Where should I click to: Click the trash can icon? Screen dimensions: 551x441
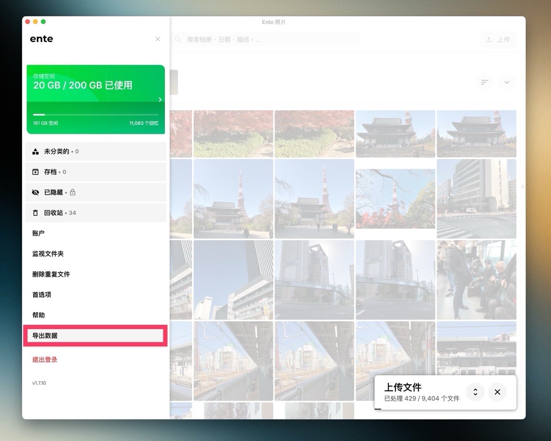[x=35, y=213]
